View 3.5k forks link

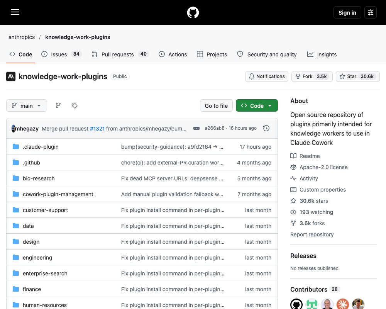(x=312, y=223)
